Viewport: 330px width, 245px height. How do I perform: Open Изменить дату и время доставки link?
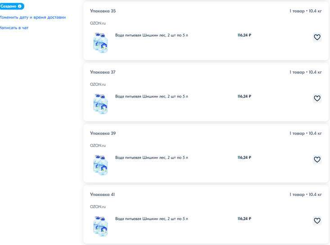[x=32, y=17]
